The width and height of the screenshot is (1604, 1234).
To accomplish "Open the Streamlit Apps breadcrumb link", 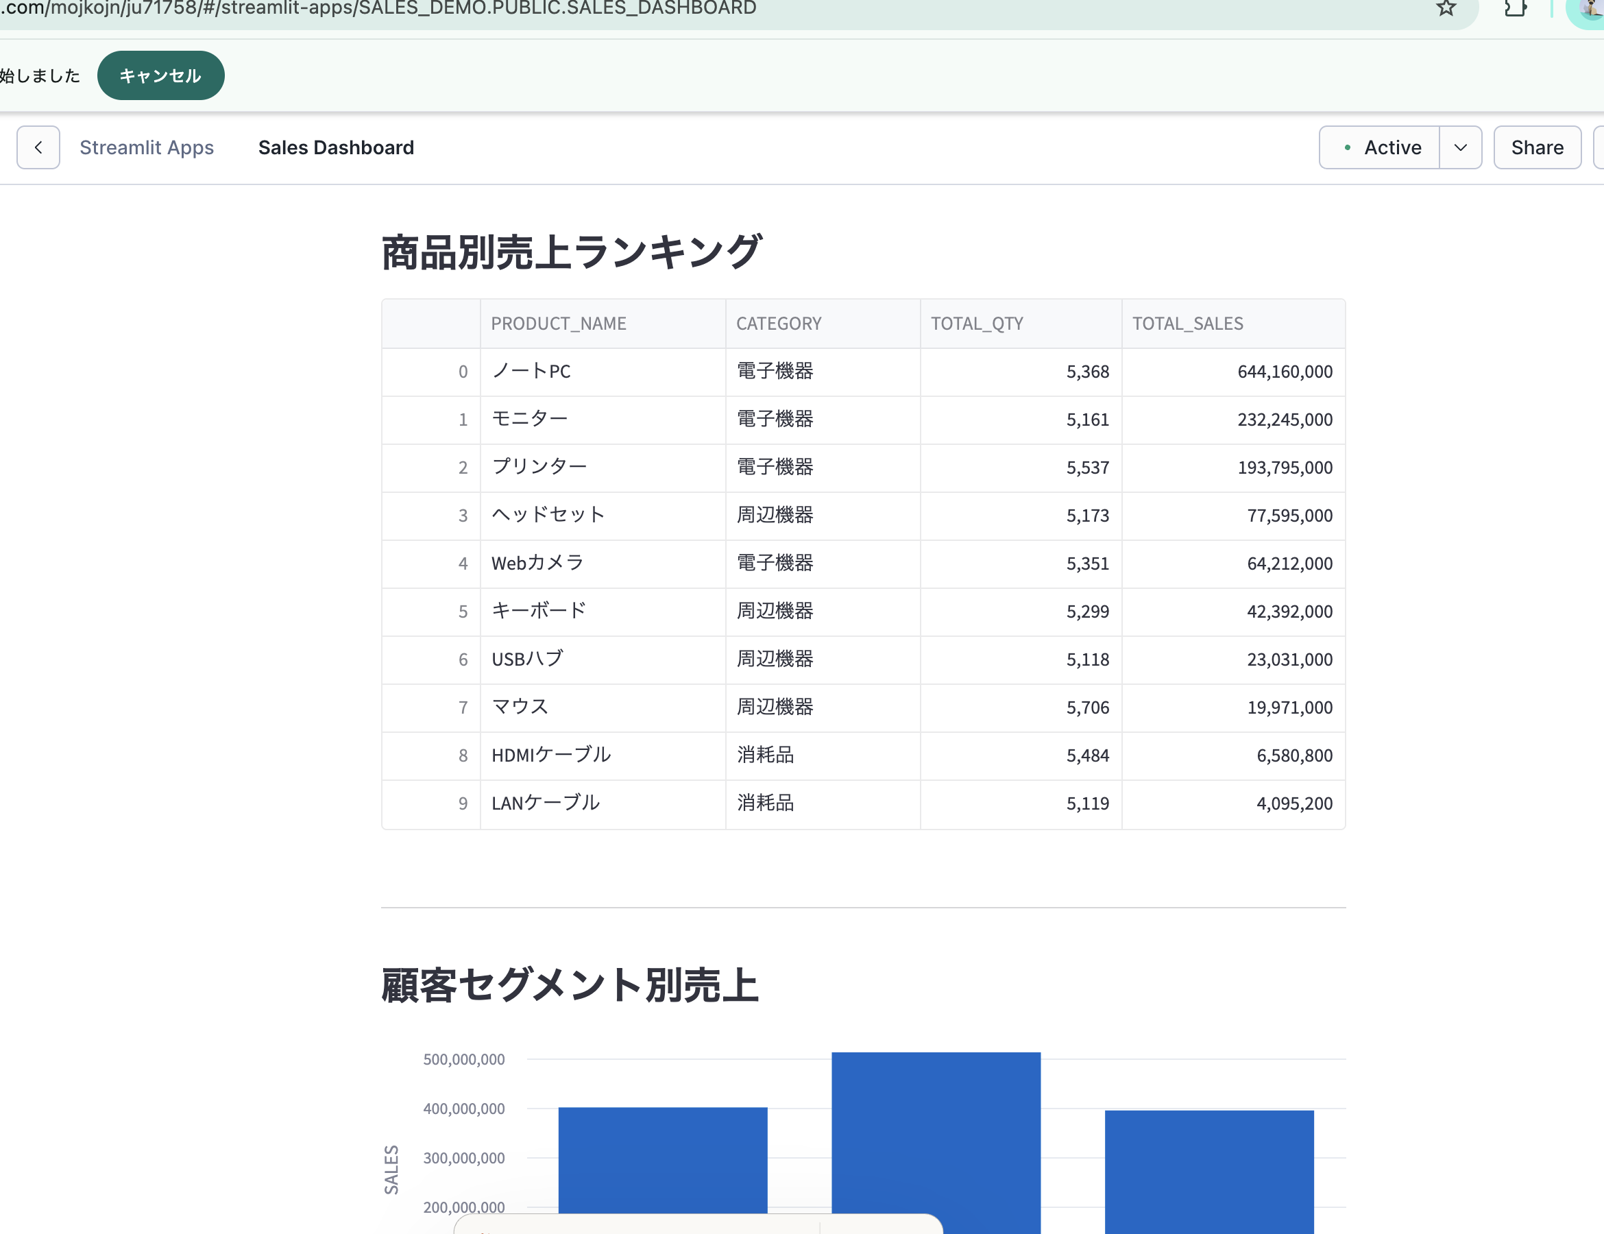I will 146,147.
